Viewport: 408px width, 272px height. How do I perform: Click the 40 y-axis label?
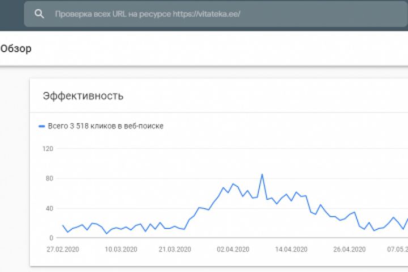[x=49, y=208]
